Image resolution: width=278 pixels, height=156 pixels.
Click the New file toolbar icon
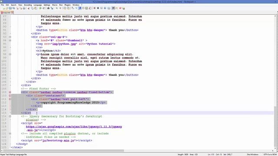[4, 8]
